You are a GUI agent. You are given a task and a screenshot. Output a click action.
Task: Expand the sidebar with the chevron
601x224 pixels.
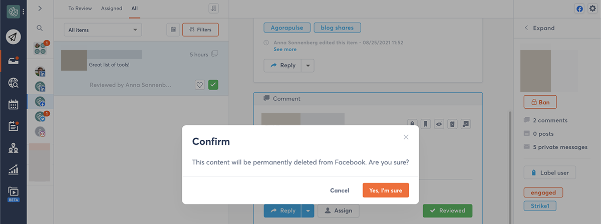(x=40, y=8)
